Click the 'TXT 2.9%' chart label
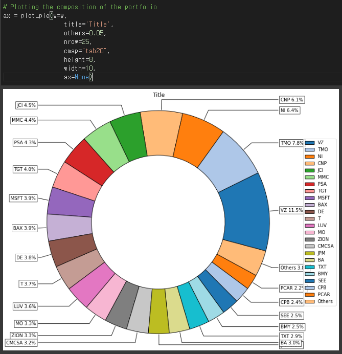The image size is (342, 354). tap(291, 336)
